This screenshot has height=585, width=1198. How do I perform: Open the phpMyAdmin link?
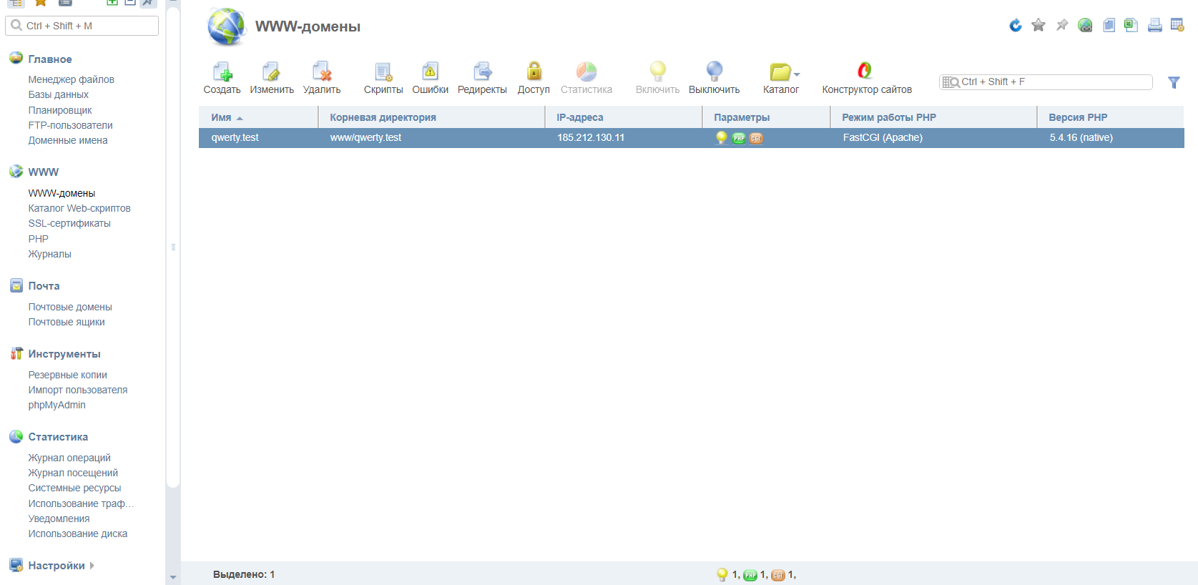[x=57, y=405]
